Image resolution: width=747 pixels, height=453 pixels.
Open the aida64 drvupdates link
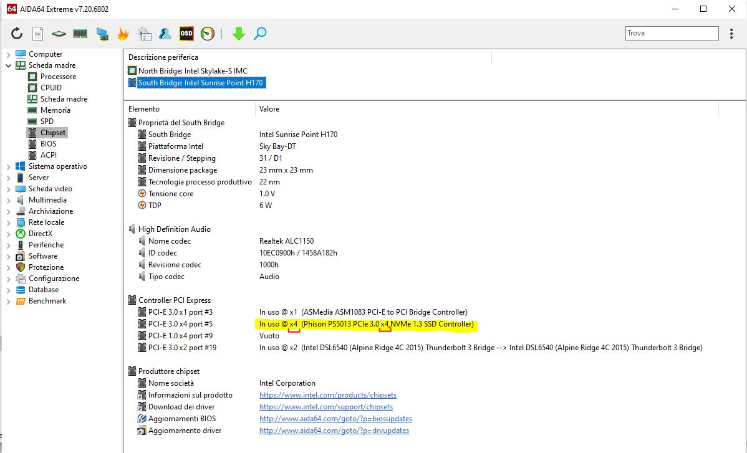pyautogui.click(x=334, y=431)
